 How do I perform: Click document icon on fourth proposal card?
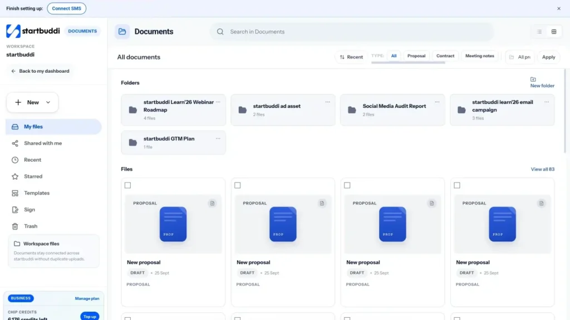point(542,203)
